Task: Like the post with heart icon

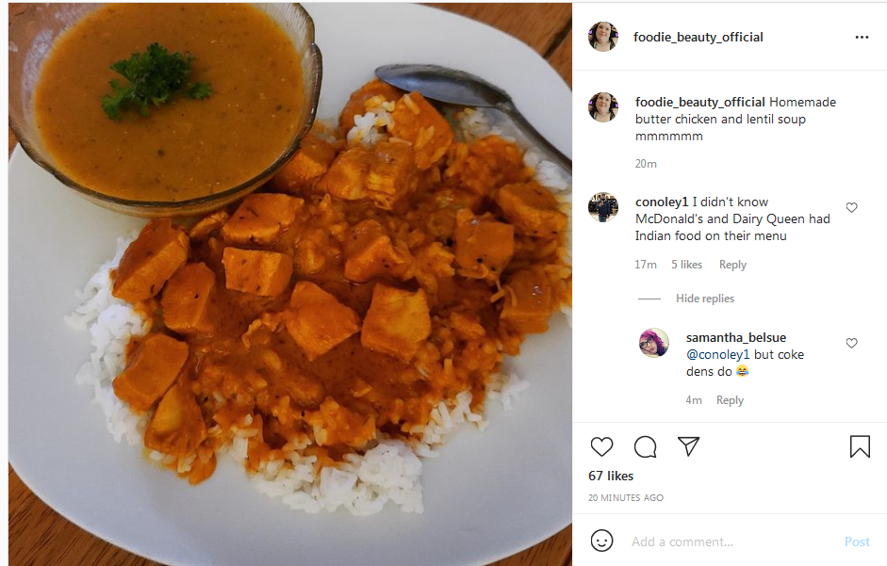Action: tap(601, 446)
